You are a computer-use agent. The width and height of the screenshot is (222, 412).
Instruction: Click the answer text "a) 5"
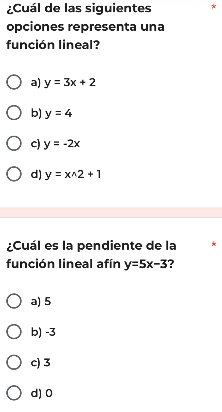[x=41, y=301]
